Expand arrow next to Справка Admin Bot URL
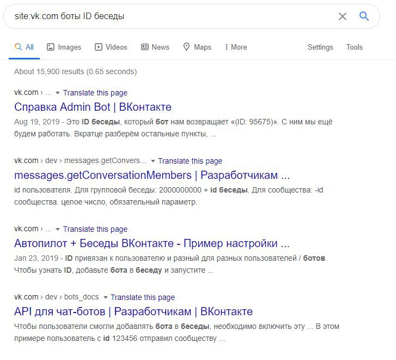This screenshot has width=396, height=360. (58, 93)
